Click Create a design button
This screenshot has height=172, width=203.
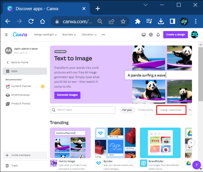pyautogui.click(x=175, y=35)
